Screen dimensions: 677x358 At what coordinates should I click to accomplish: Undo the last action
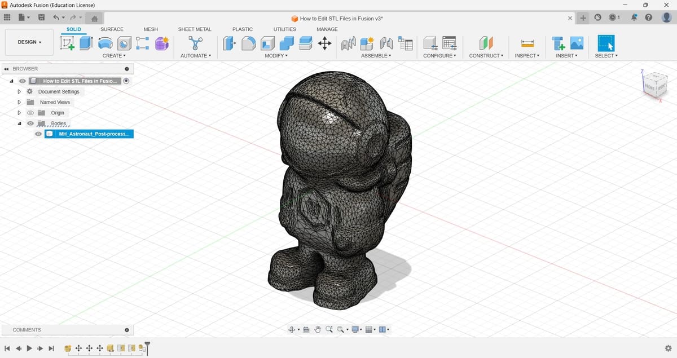click(56, 17)
